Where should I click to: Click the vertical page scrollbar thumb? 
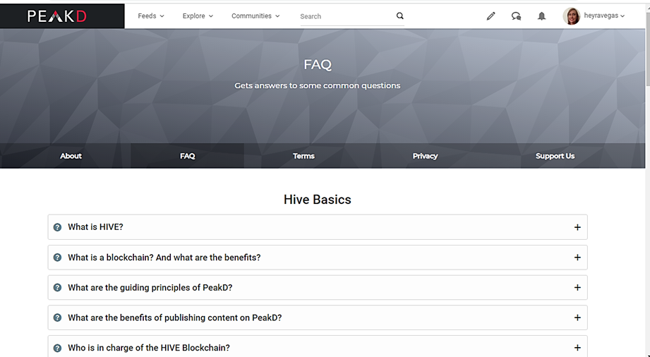tap(647, 50)
